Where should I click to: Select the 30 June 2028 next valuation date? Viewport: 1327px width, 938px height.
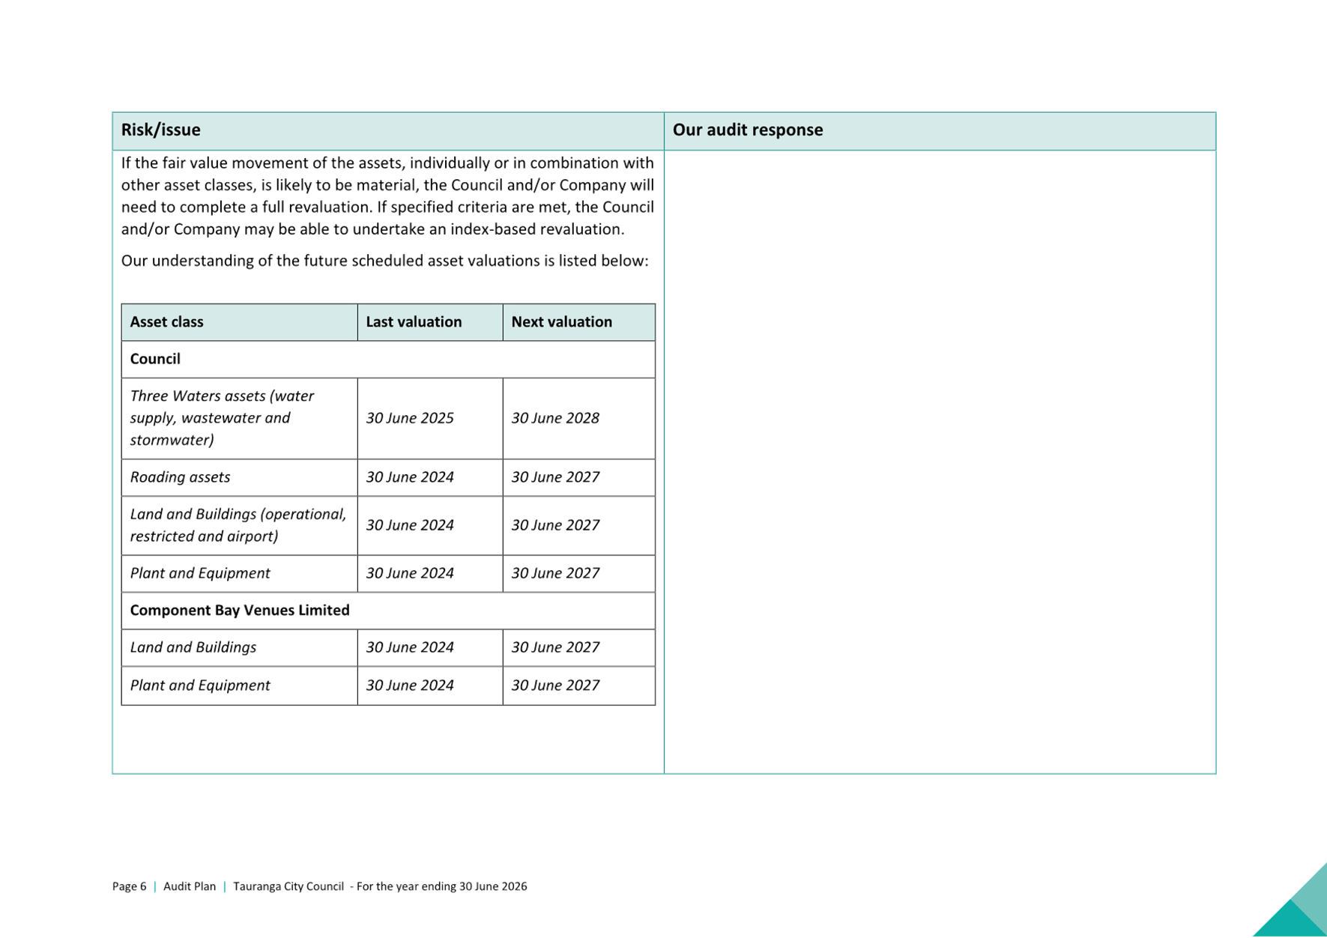pos(555,418)
